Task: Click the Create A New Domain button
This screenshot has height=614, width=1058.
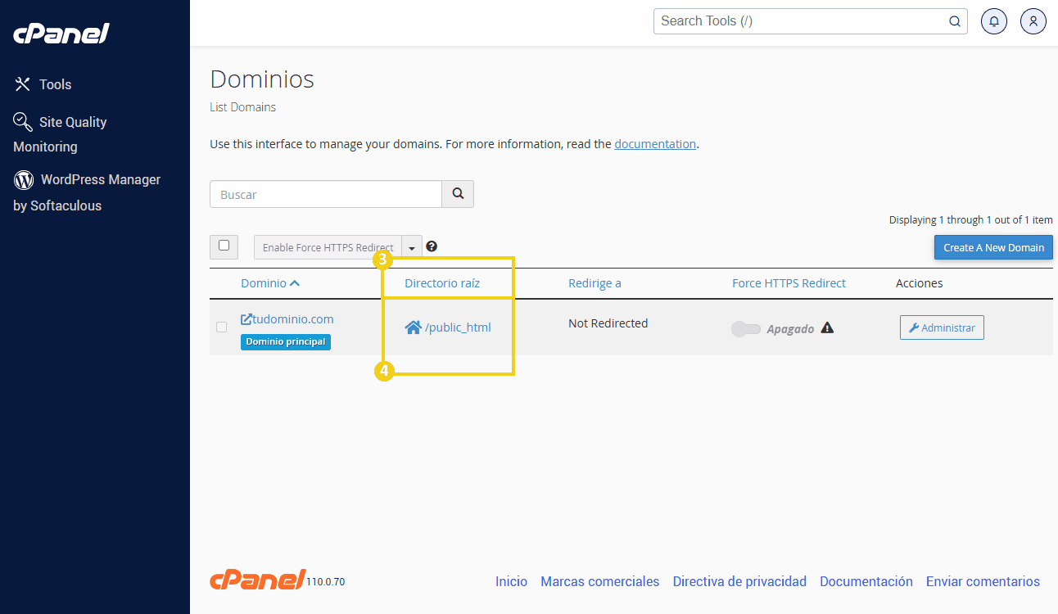Action: [993, 247]
